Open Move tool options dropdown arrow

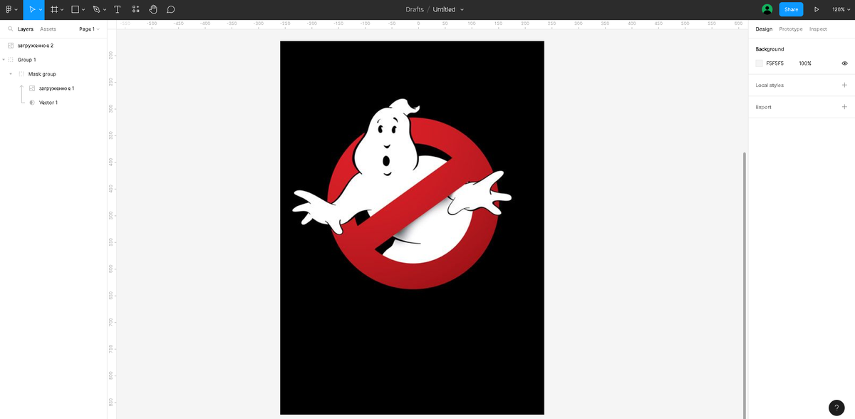coord(41,10)
